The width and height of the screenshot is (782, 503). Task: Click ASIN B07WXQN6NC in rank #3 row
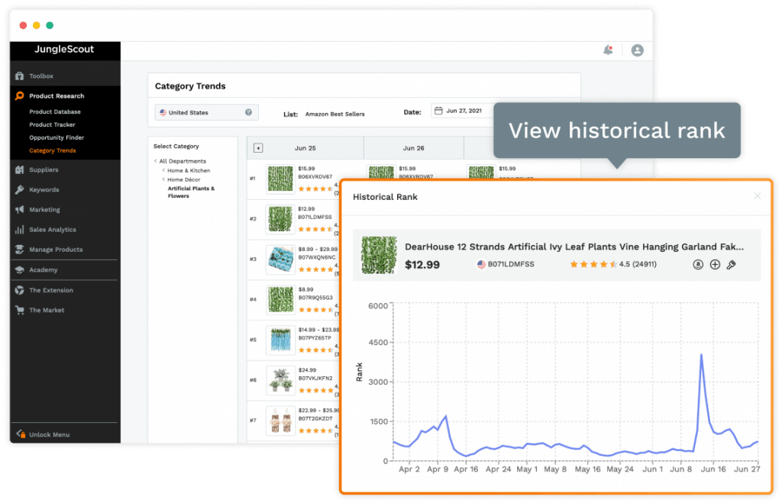317,258
